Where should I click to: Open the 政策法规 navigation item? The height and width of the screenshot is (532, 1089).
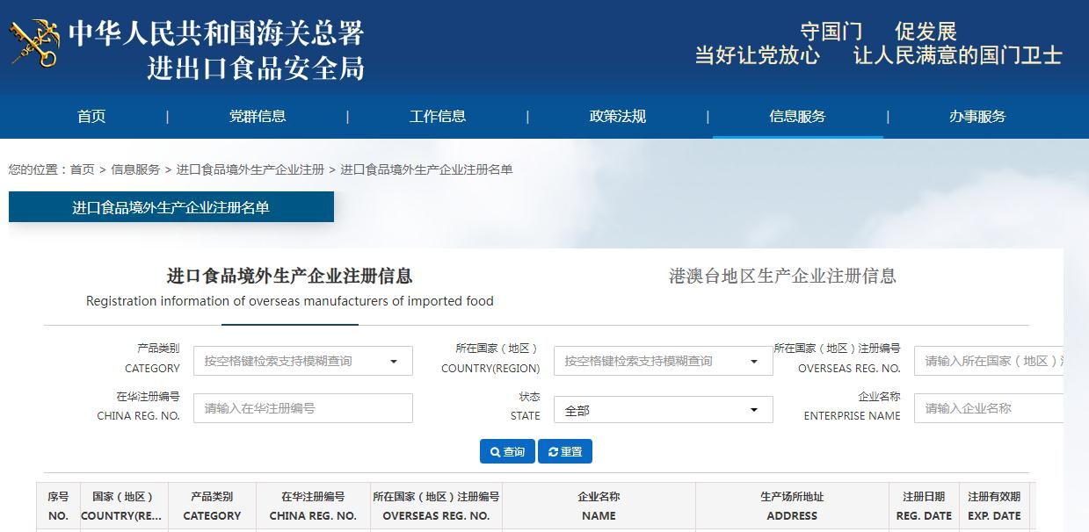617,117
